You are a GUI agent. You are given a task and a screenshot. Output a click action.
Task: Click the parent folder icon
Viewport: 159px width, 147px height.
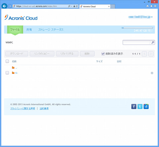click(13, 67)
